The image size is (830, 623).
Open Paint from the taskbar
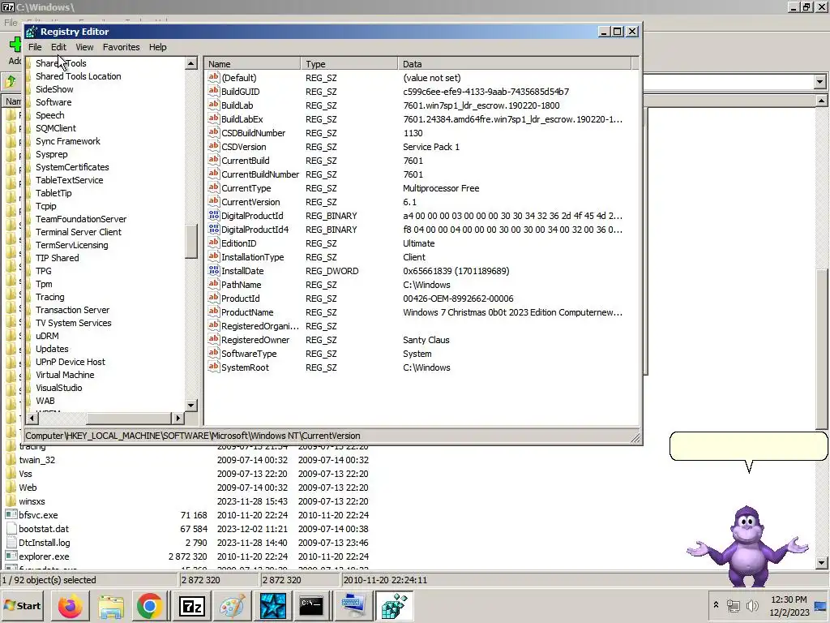tap(231, 606)
